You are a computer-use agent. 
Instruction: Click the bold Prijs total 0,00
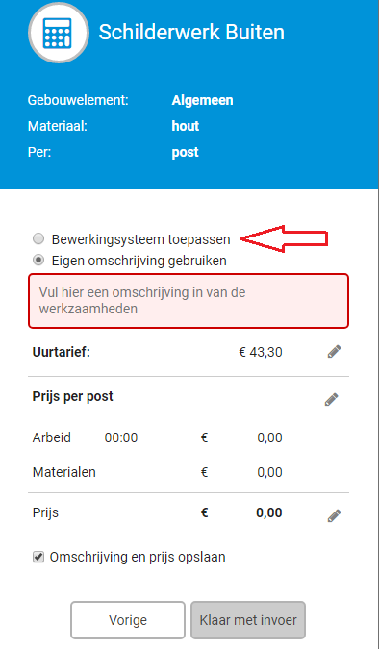[269, 512]
